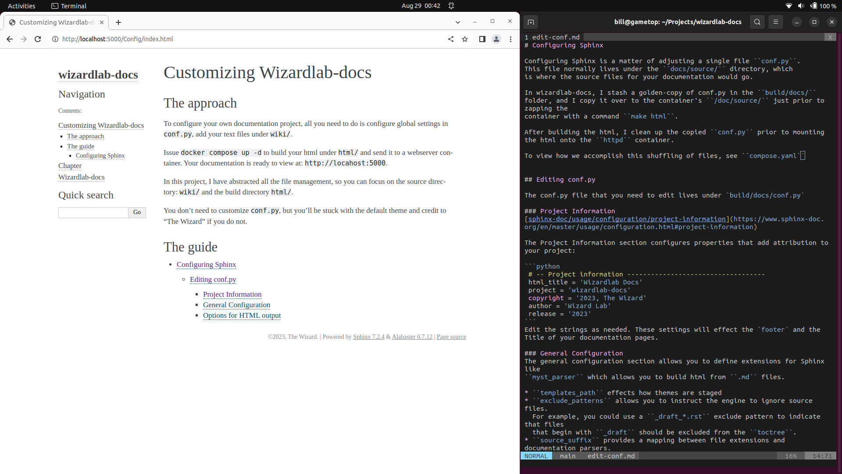Open Options for HTML output link
Screen dimensions: 842x474
(242, 316)
